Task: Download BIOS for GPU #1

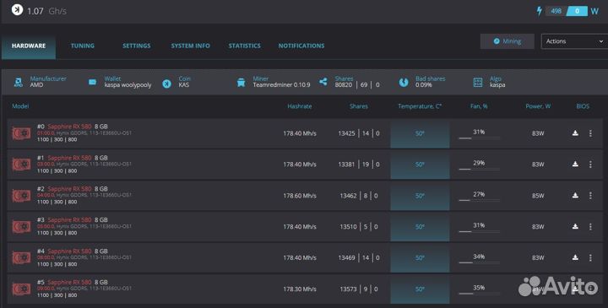Action: (575, 164)
